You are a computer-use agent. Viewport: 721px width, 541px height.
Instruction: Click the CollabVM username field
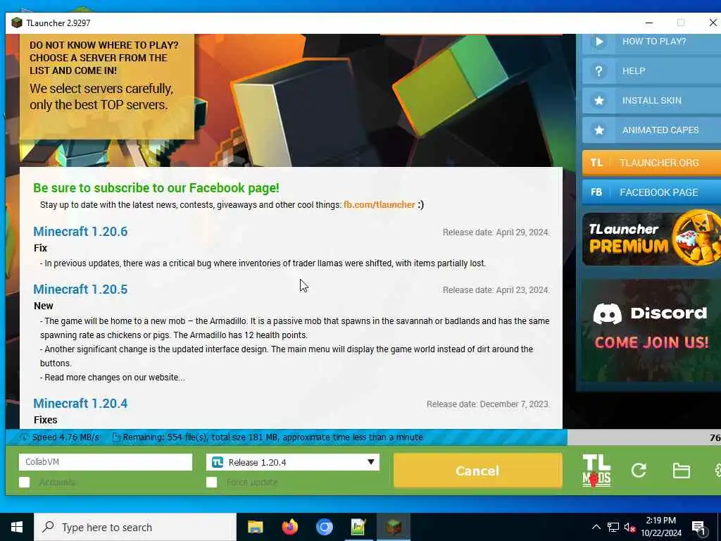pos(106,462)
